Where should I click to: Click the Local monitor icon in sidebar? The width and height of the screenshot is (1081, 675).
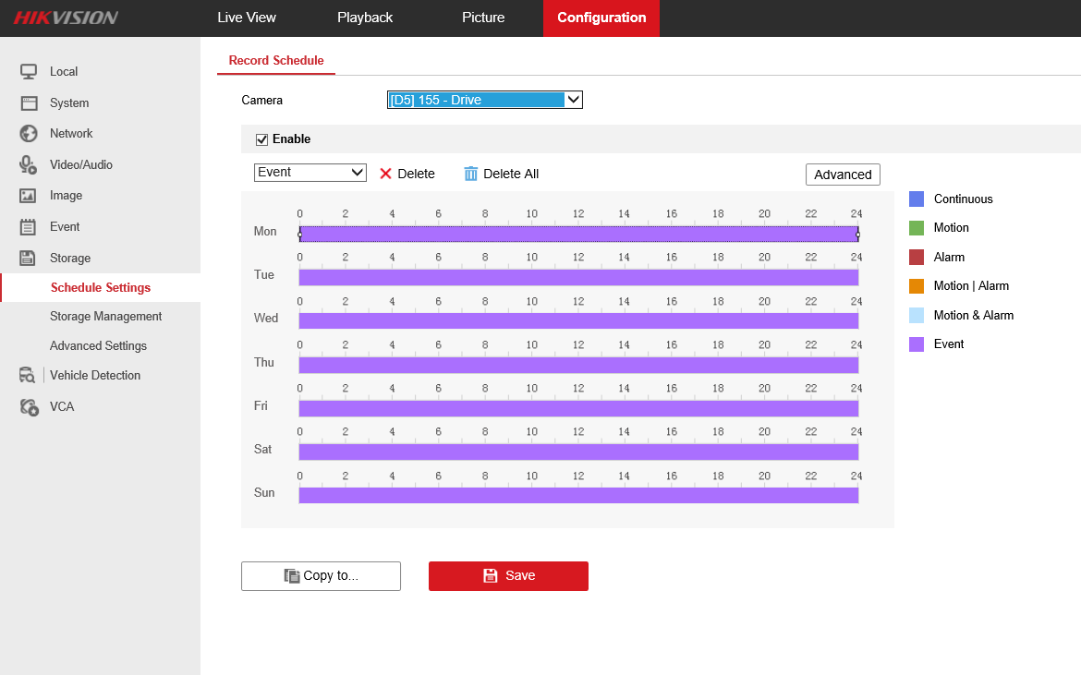pos(29,71)
